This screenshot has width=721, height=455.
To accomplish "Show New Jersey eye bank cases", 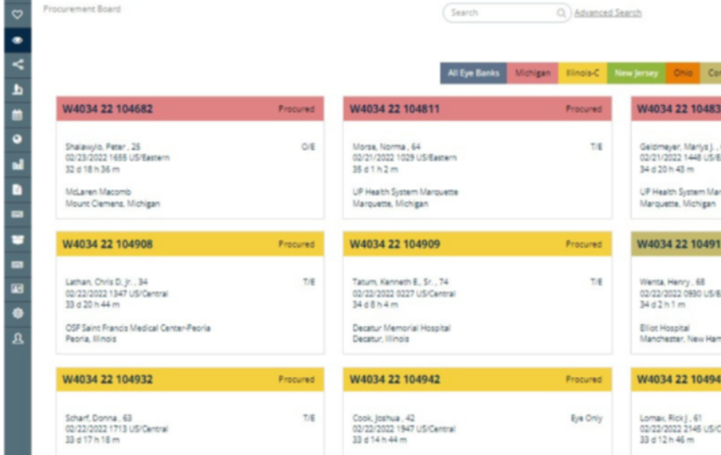I will (636, 74).
